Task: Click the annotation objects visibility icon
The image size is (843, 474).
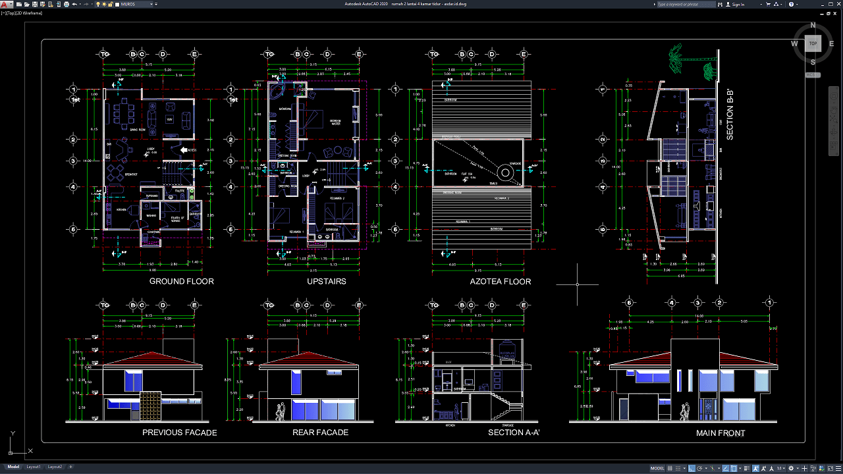Action: click(x=755, y=468)
